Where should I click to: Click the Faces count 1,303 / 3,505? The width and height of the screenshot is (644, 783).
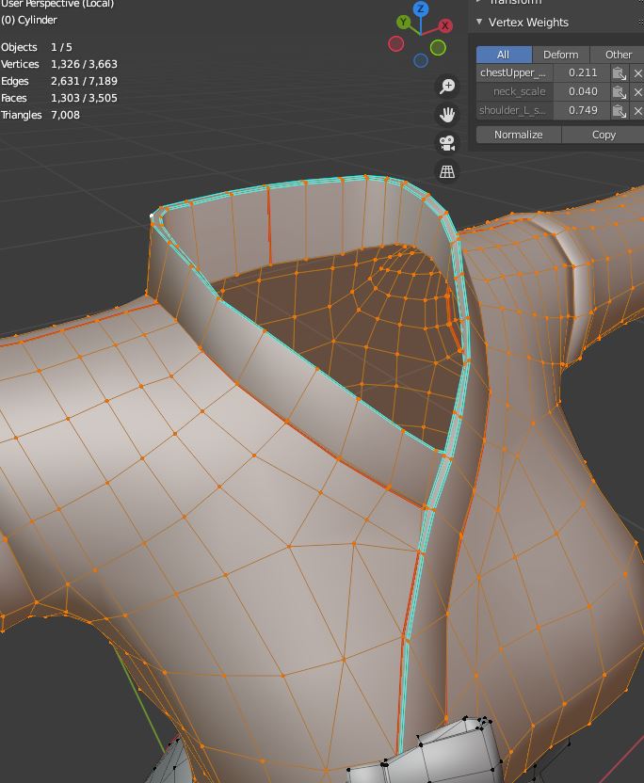pos(84,98)
